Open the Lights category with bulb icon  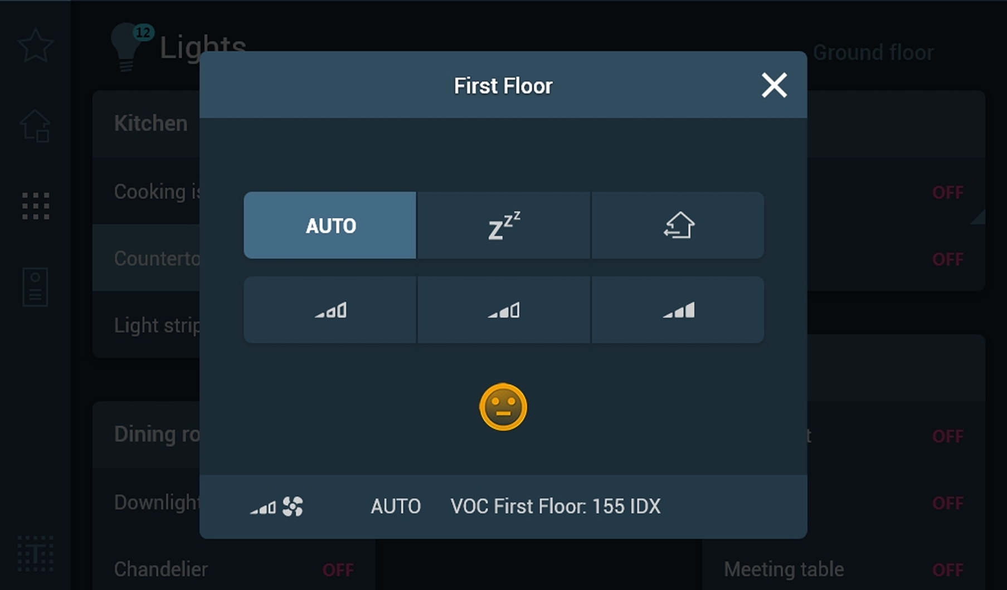pos(128,47)
